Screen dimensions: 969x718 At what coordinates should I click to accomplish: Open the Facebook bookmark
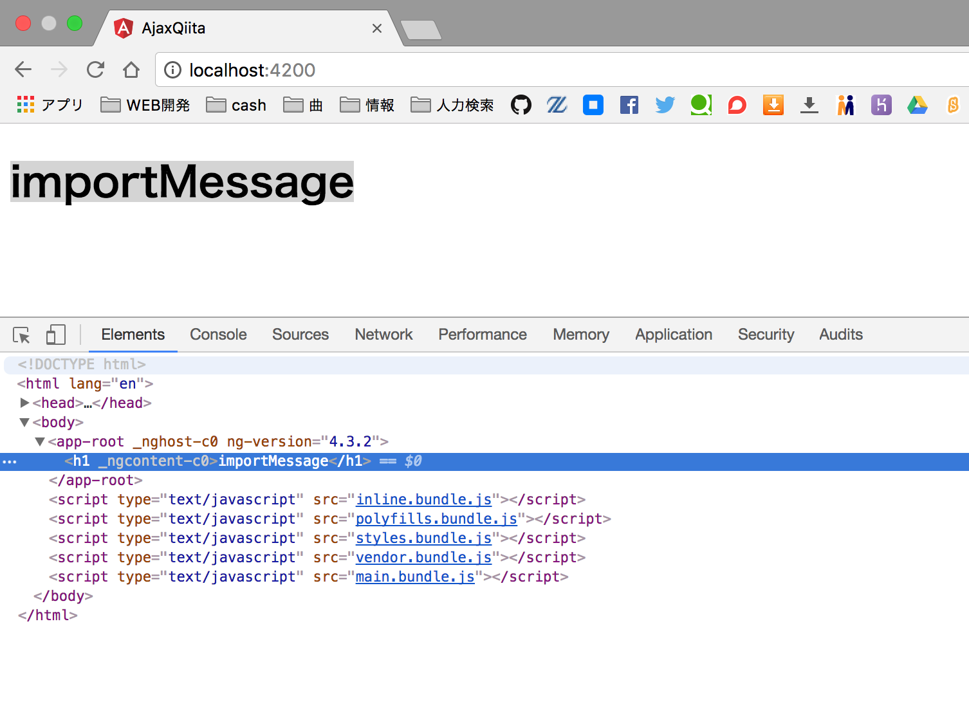(x=629, y=105)
